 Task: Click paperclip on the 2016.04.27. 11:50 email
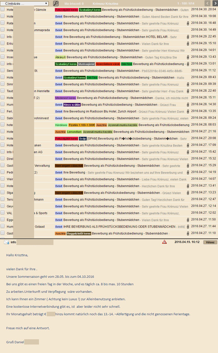tap(188, 220)
